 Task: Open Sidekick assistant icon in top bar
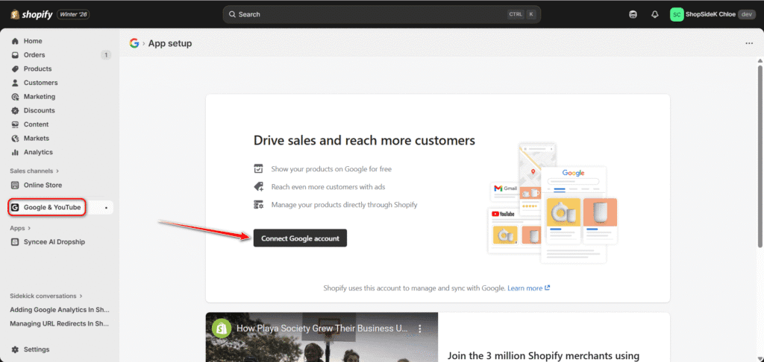633,15
